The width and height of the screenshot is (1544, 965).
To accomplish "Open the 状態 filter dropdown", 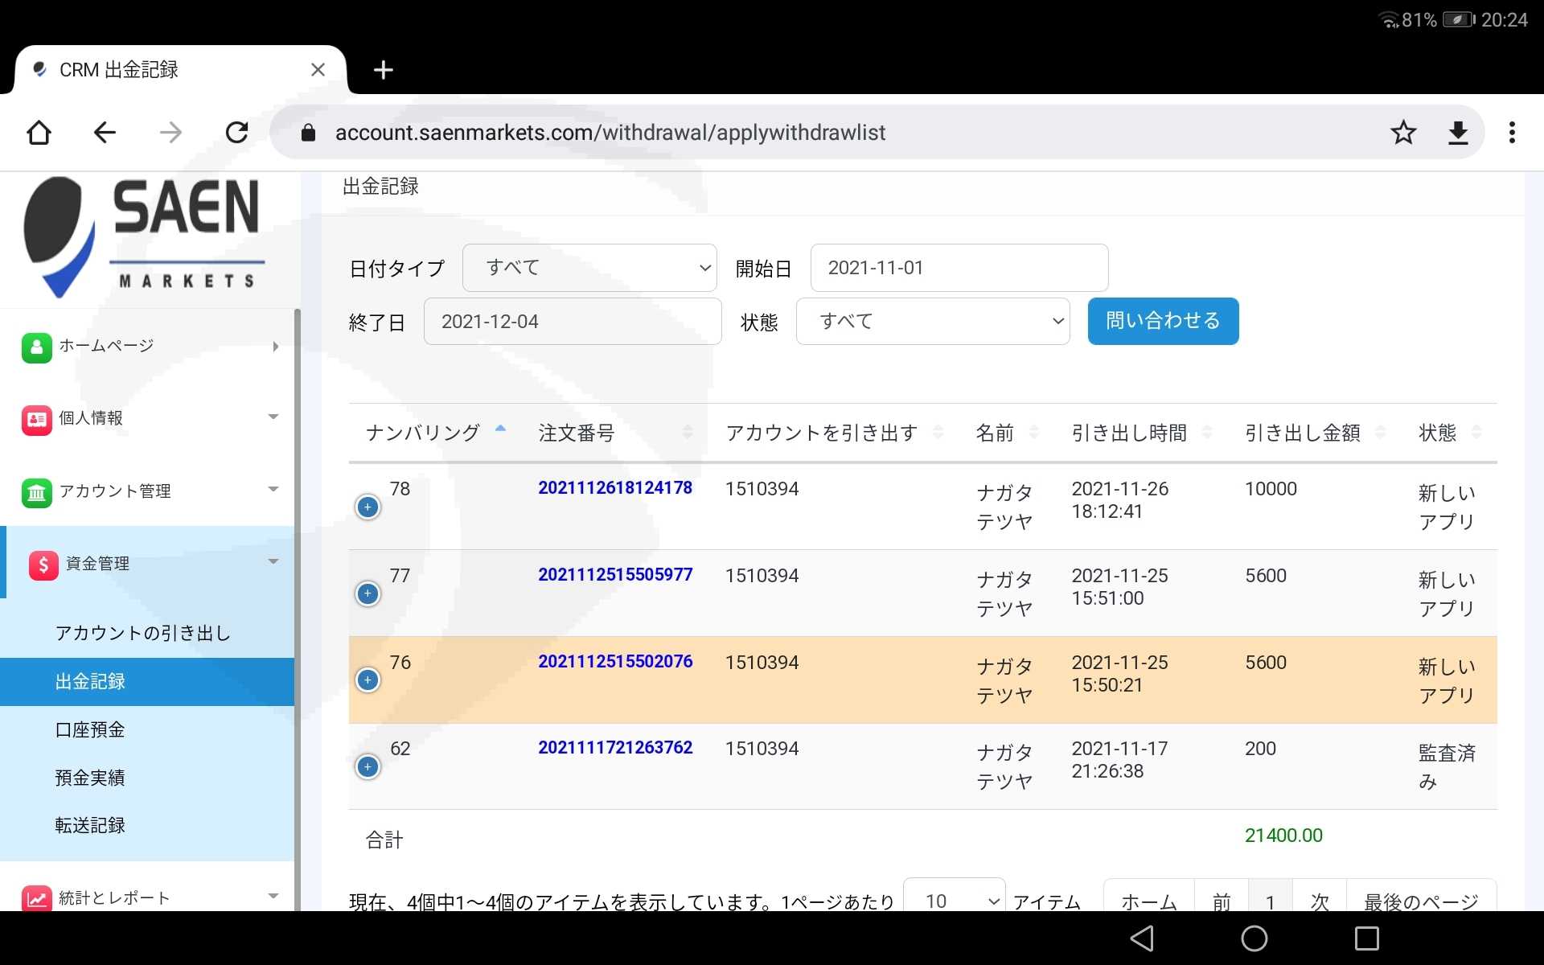I will pos(932,322).
